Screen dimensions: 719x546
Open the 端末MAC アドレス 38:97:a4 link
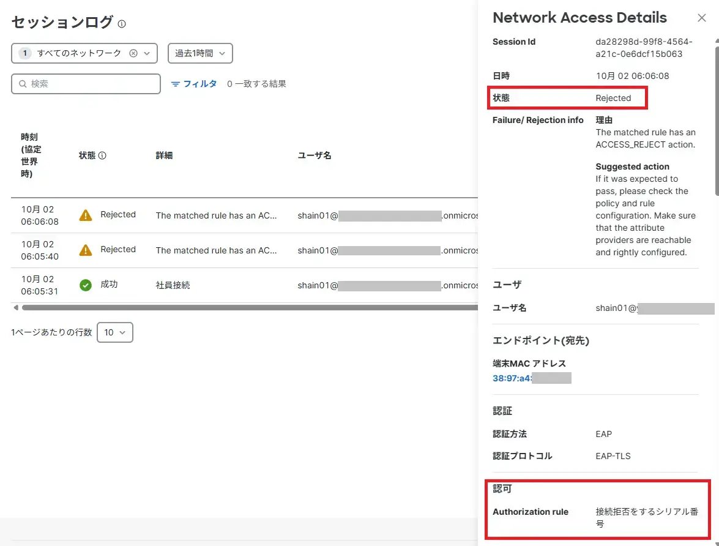(512, 378)
